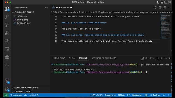The image size is (175, 98).
Task: Switch to the TERMINAL tab
Action: pyautogui.click(x=83, y=58)
